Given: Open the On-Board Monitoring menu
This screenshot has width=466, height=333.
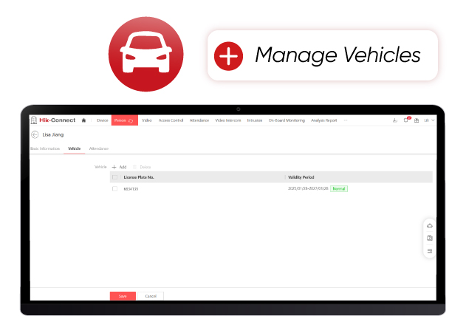Looking at the screenshot, I should (287, 120).
